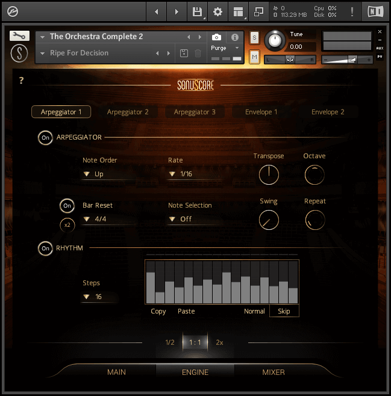Viewport: 391px width, 396px height.
Task: Click the Tune knob
Action: [275, 40]
